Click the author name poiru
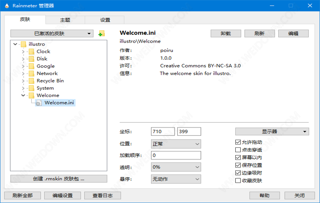This screenshot has height=203, width=320. tap(166, 50)
